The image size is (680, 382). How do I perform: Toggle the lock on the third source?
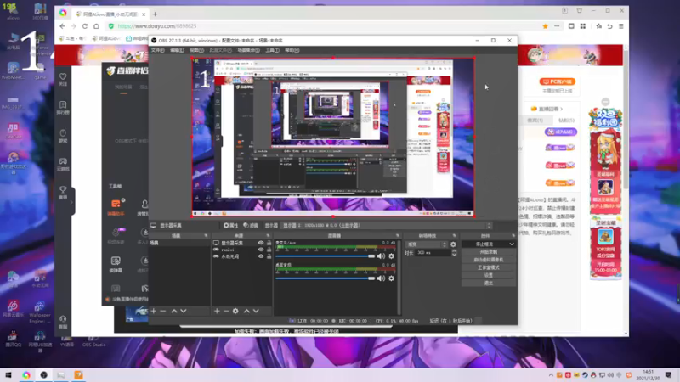coord(269,256)
